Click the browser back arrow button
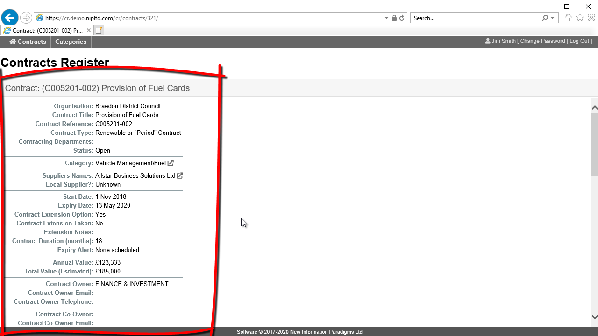This screenshot has height=336, width=598. 10,18
